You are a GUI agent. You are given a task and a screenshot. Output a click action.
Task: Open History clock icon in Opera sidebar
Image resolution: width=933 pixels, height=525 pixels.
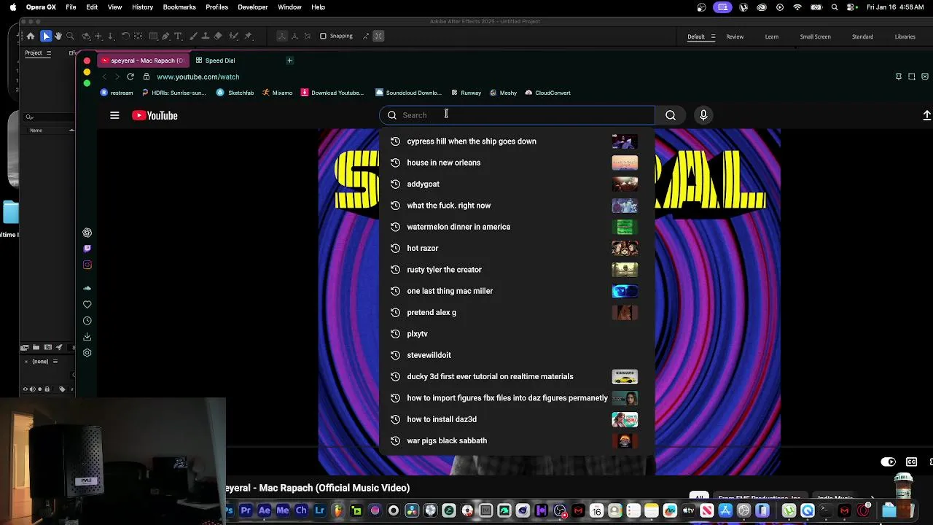coord(87,321)
